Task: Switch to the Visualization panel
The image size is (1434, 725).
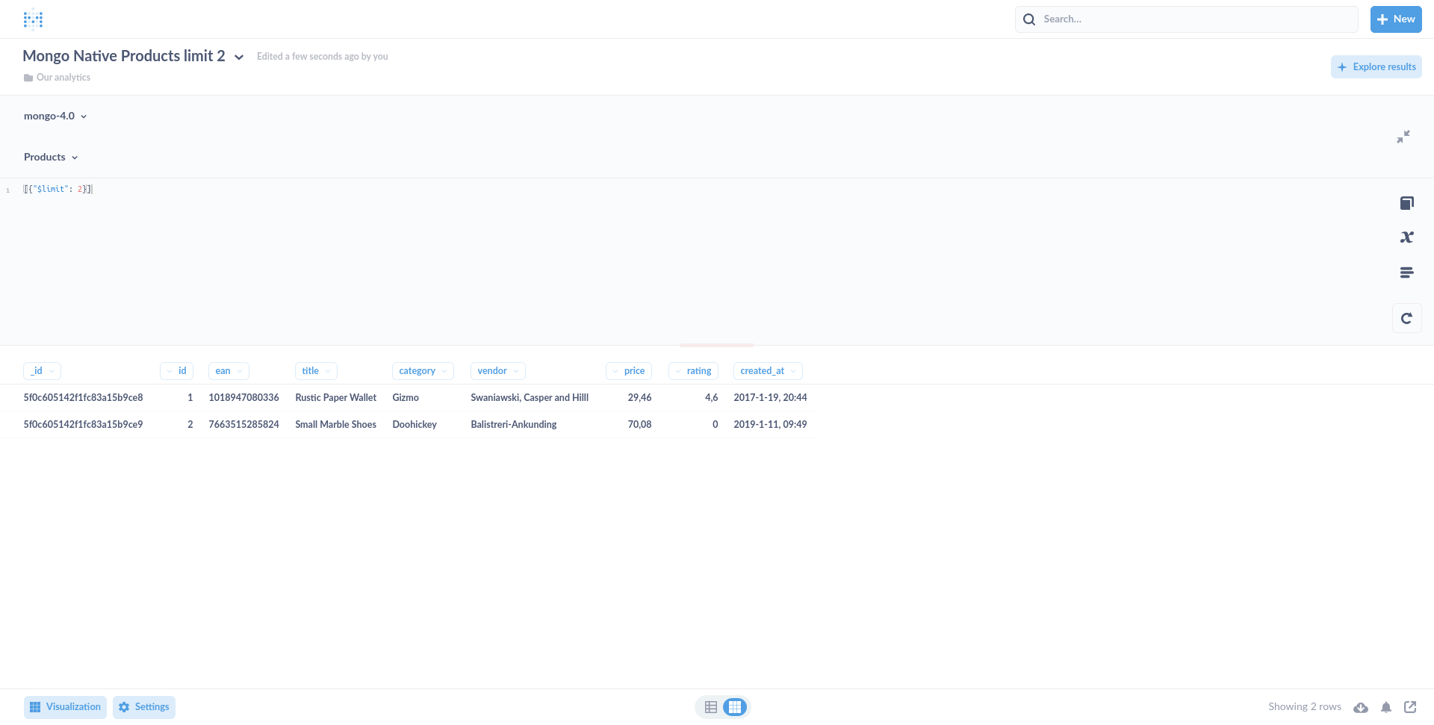Action: [x=65, y=706]
